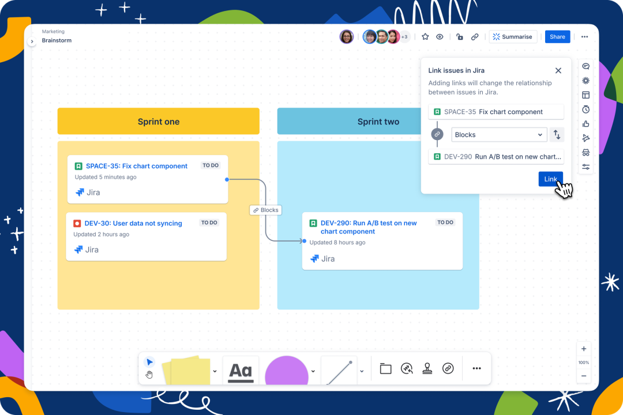Open DEV-30: User data not syncing issue

133,223
